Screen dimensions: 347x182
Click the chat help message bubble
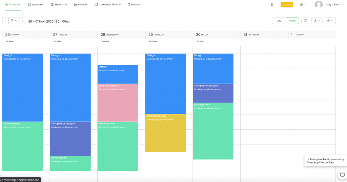325,161
